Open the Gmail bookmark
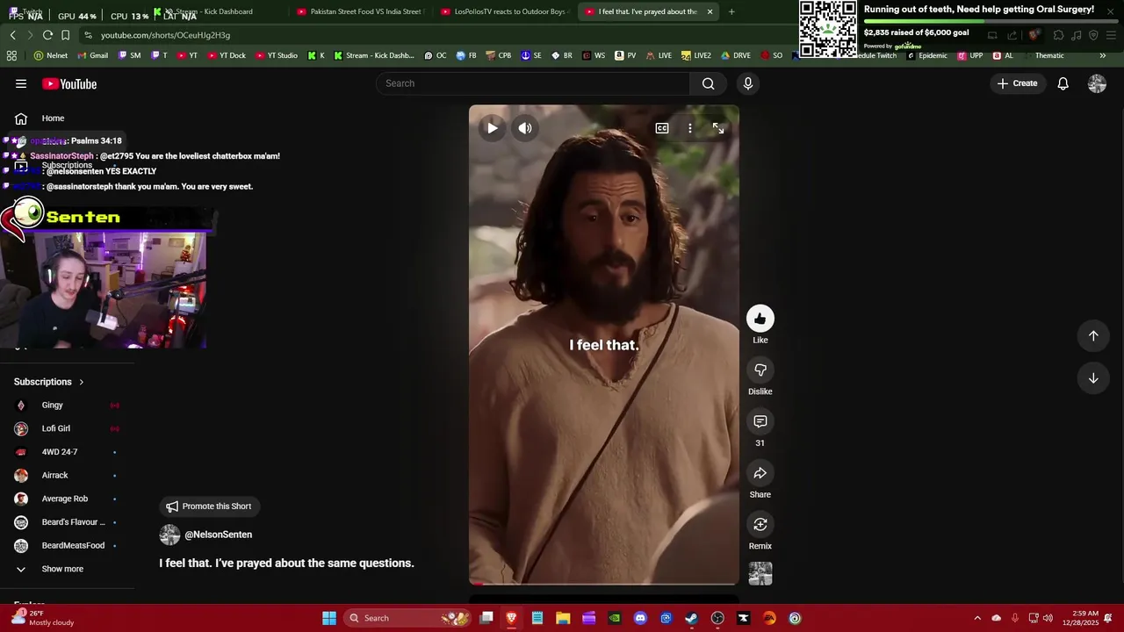This screenshot has height=632, width=1124. click(92, 55)
